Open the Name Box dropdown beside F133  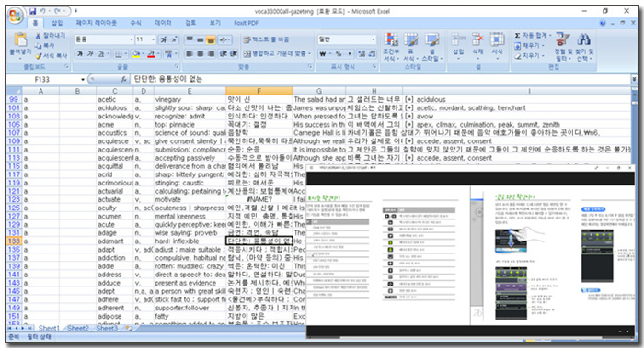(x=83, y=80)
